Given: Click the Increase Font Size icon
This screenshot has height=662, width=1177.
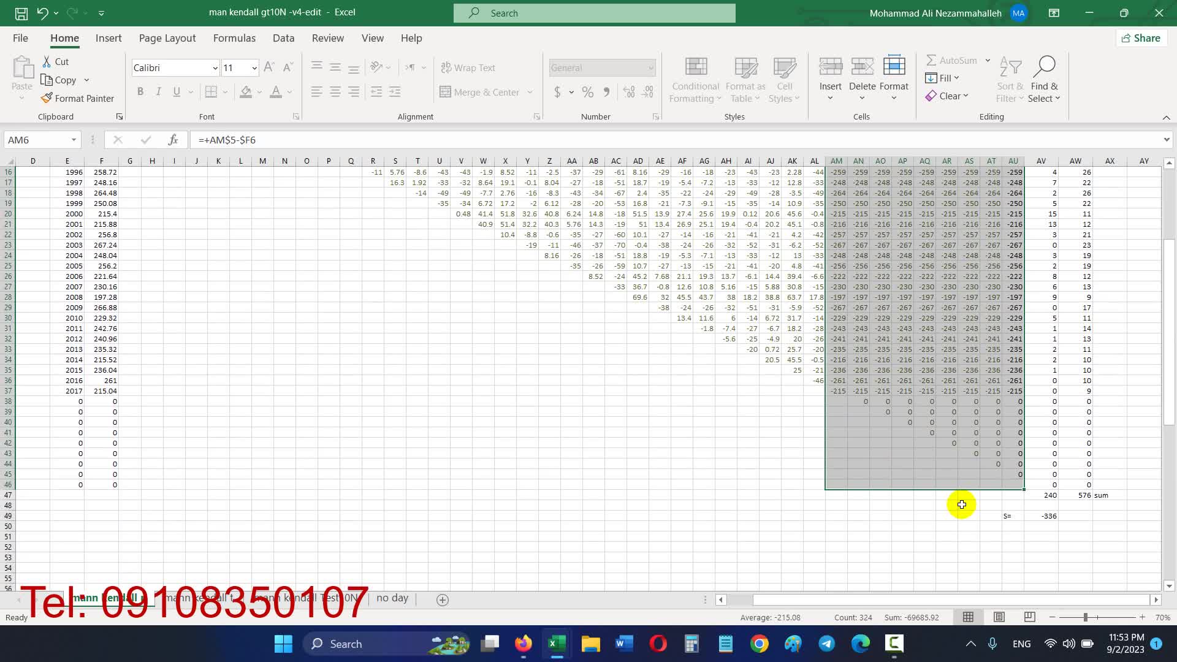Looking at the screenshot, I should 269,67.
